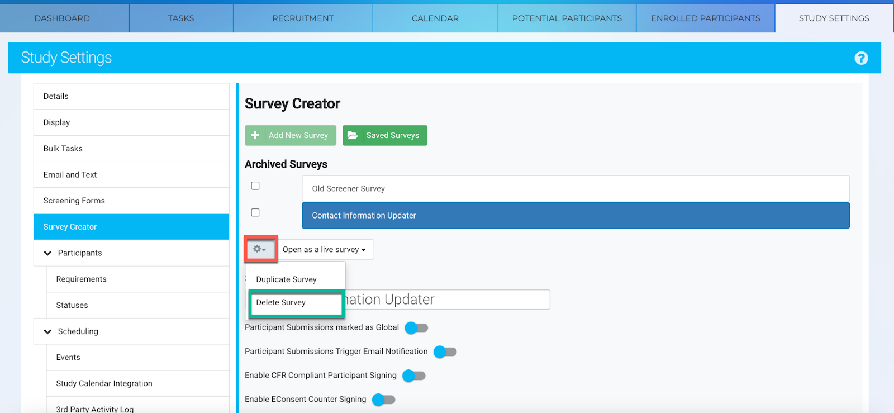Open the gear settings menu
894x413 pixels.
260,249
